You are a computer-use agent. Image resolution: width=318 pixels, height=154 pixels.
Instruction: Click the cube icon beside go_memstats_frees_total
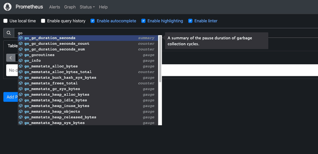(x=21, y=83)
